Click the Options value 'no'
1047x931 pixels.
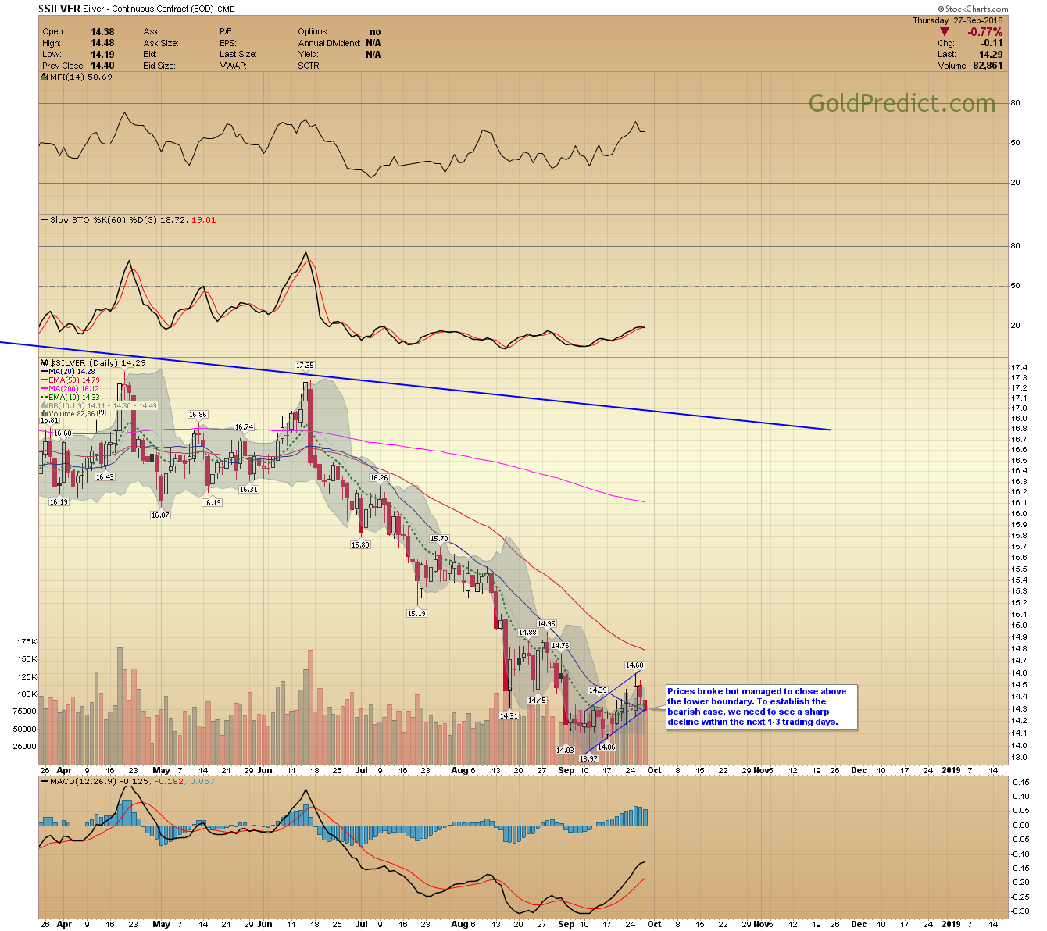coord(376,32)
